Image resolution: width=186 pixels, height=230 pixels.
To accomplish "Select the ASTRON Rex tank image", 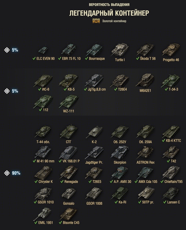I will pos(145,153).
